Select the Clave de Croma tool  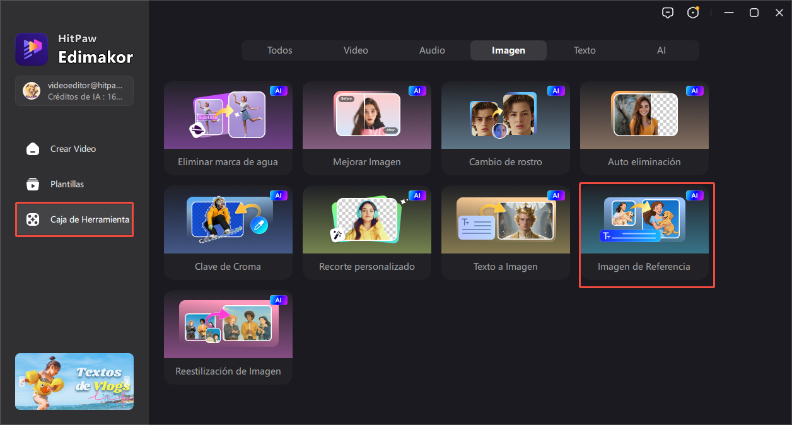click(228, 232)
